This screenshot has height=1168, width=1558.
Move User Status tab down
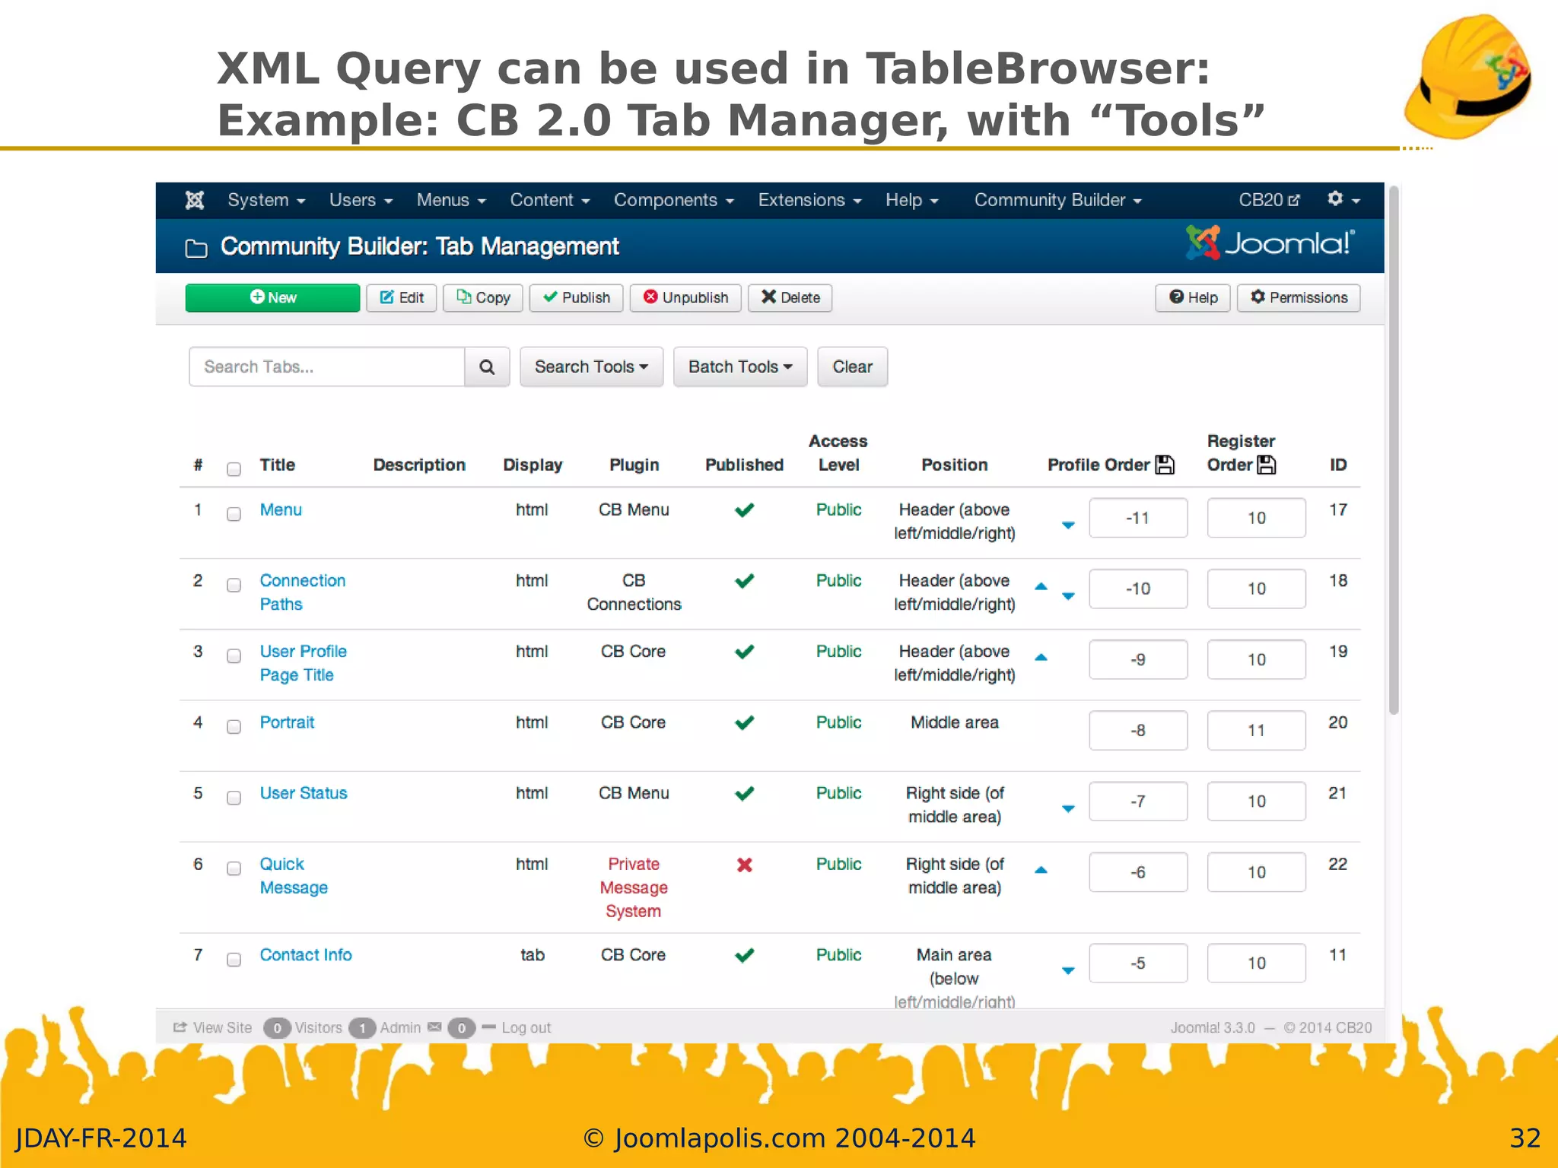coord(1068,808)
